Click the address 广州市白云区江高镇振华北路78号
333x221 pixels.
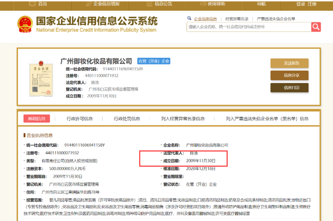point(70,192)
